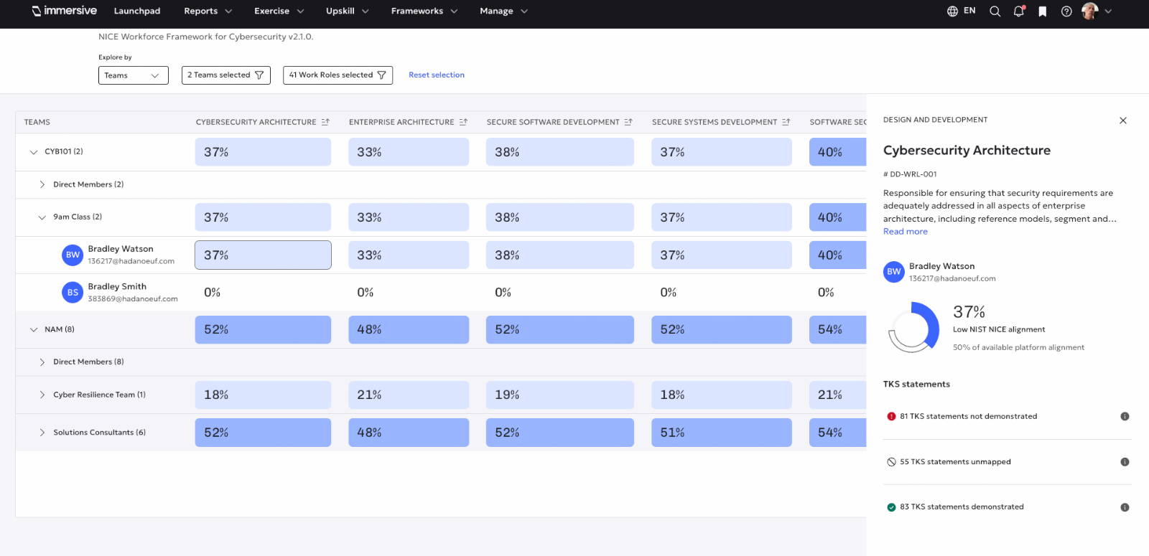Viewport: 1149px width, 556px height.
Task: Open the Exercise menu
Action: click(279, 11)
